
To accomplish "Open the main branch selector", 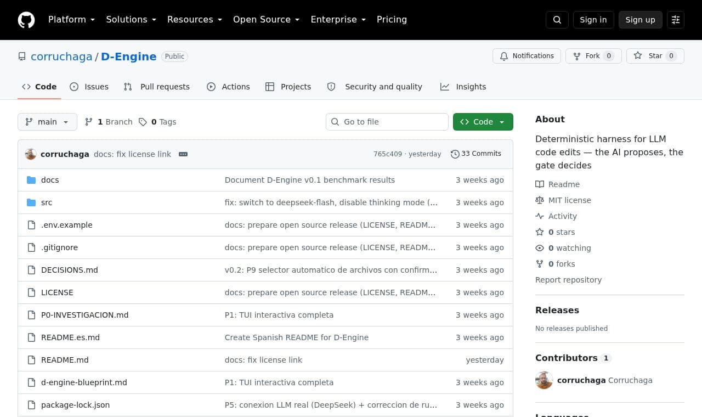I will [47, 122].
